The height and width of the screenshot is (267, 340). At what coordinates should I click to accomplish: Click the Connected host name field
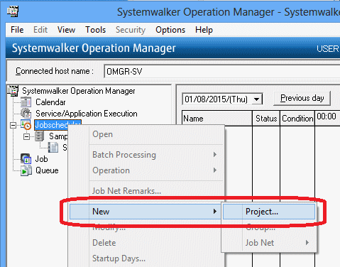tap(222, 71)
